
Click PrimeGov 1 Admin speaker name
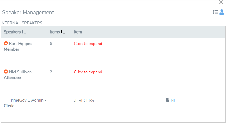[x=26, y=100]
